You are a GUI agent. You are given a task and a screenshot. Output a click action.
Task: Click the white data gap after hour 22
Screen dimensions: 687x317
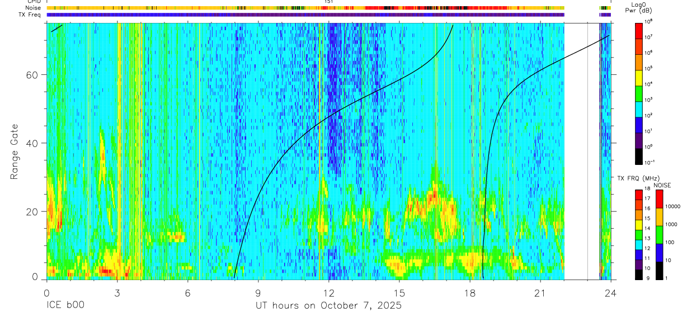582,151
